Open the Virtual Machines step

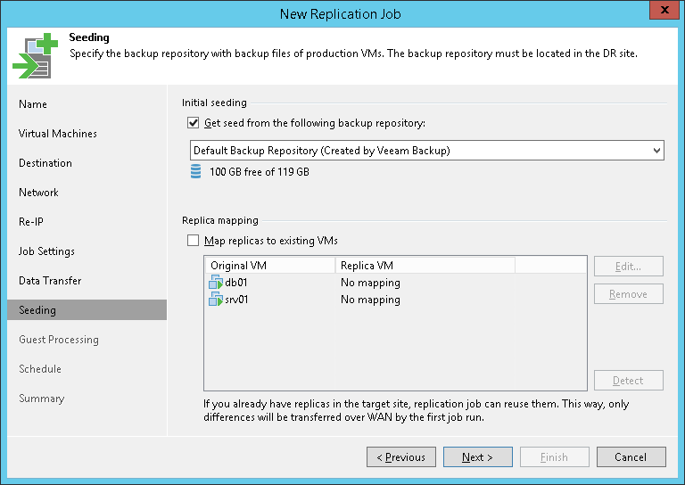[x=58, y=134]
